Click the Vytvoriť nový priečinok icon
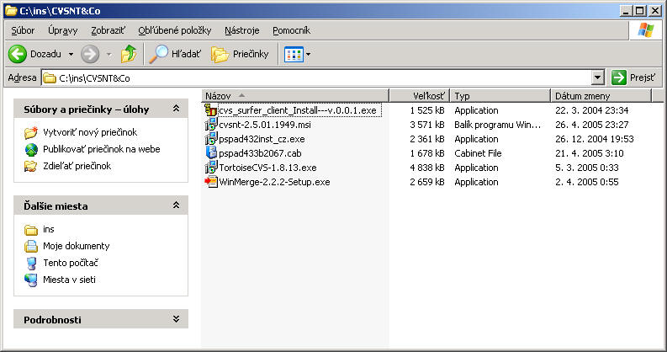Screen dimensions: 667x352 tap(31, 132)
